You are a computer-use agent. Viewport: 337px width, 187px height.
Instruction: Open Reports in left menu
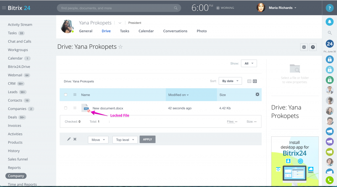(x=14, y=168)
